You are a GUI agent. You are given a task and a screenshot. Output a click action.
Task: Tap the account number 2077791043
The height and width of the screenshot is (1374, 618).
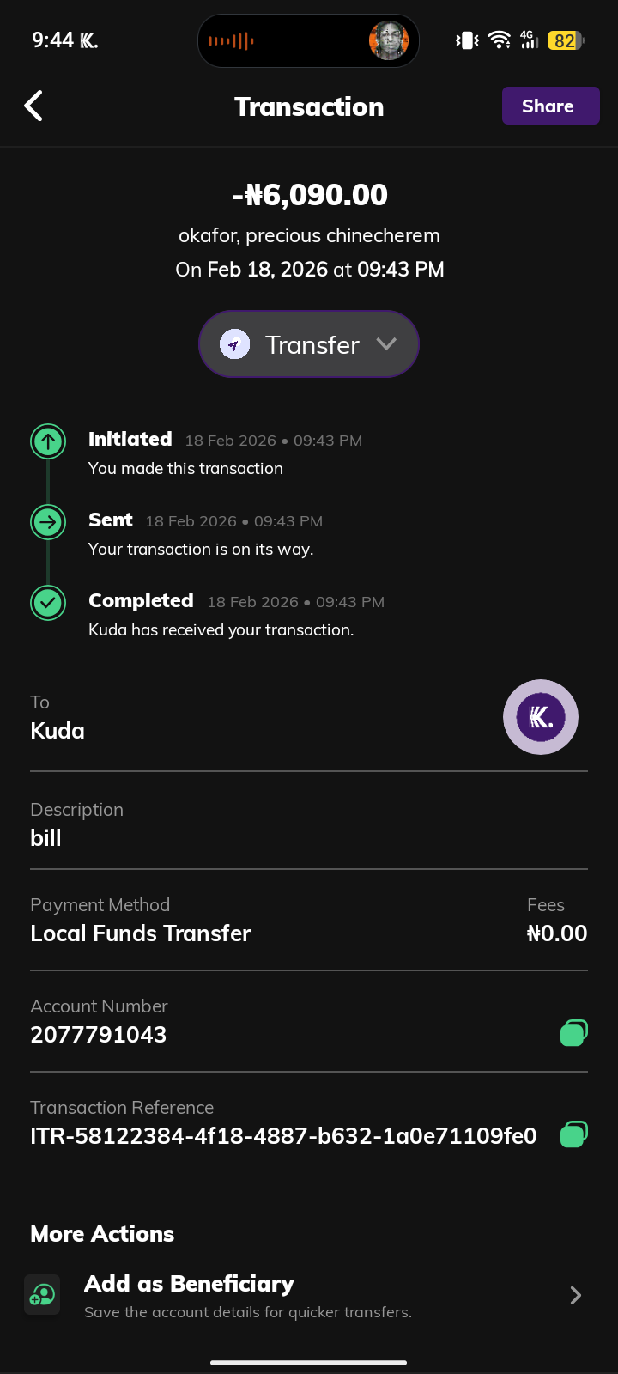(99, 1035)
